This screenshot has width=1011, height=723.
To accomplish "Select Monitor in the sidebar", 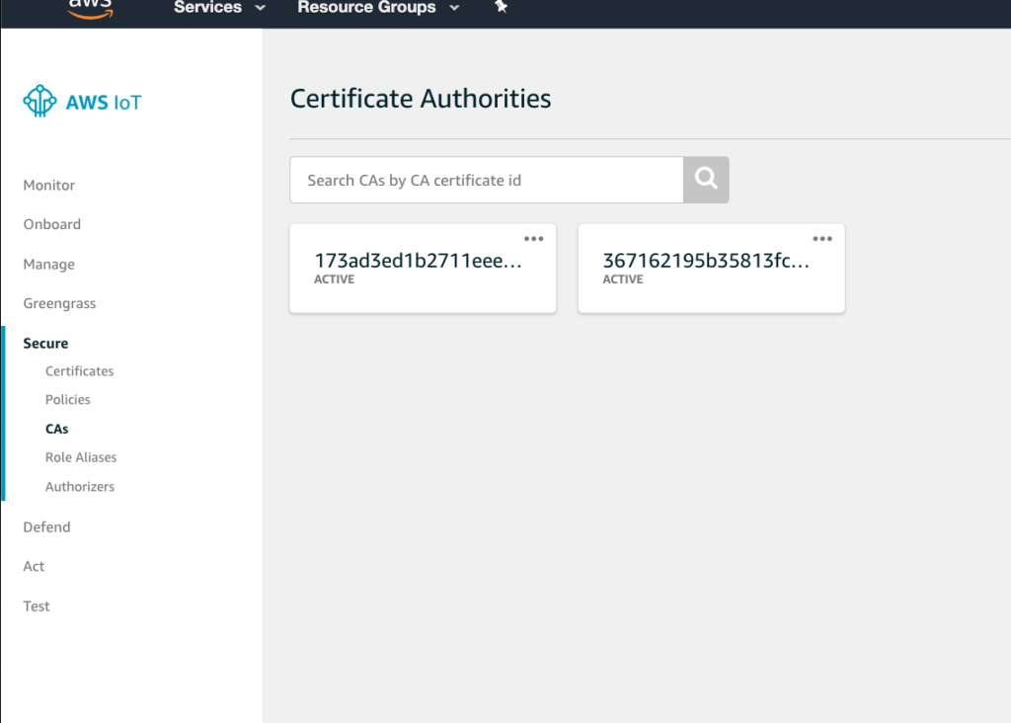I will pos(48,185).
